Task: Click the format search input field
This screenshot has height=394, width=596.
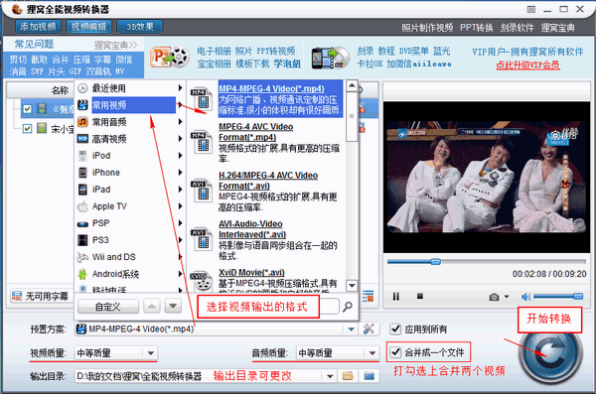Action: pos(329,307)
